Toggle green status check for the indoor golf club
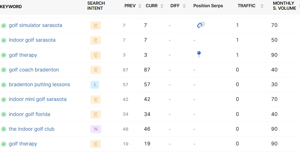Viewport: 300px width, 152px height. pos(4,129)
